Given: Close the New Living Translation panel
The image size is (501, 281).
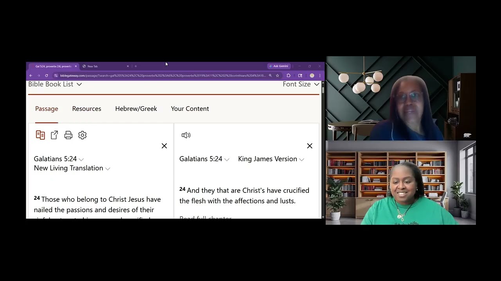Looking at the screenshot, I should (164, 146).
